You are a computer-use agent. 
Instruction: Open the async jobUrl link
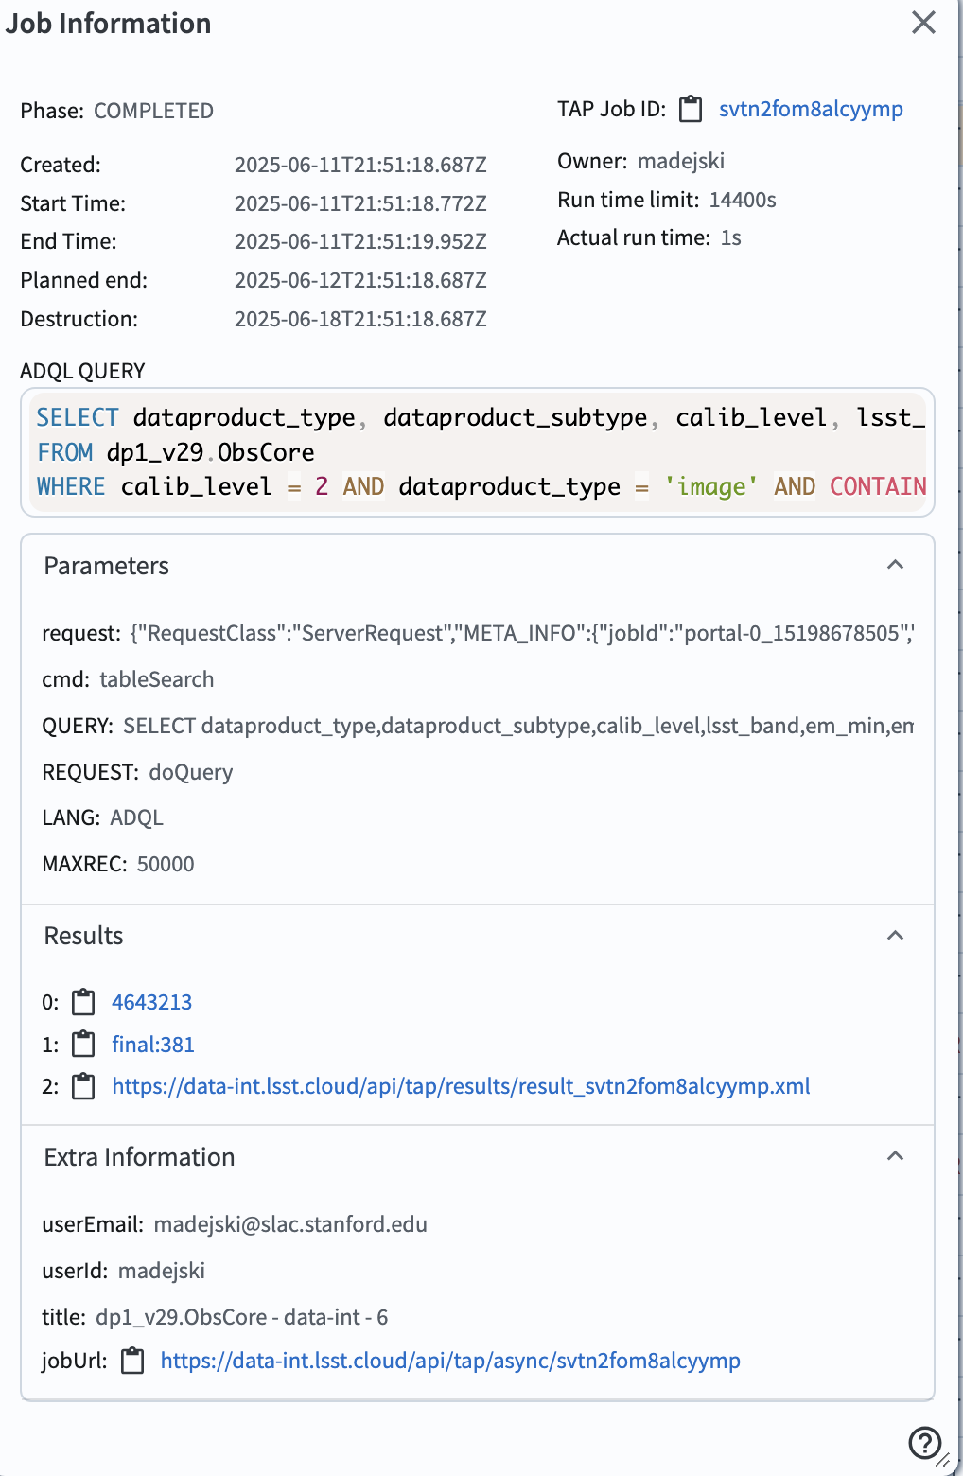tap(450, 1361)
